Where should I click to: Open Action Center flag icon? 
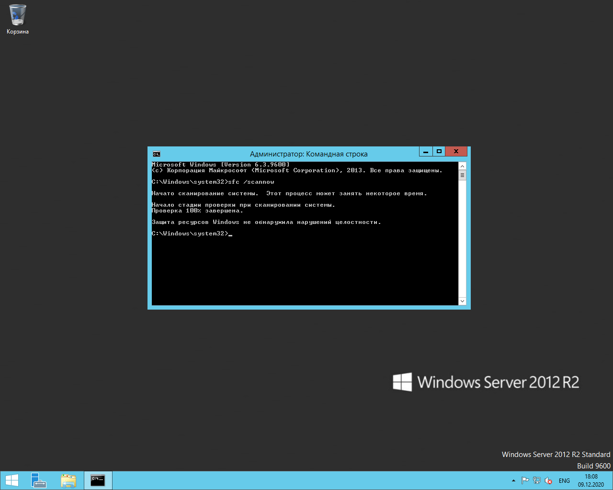tap(525, 480)
